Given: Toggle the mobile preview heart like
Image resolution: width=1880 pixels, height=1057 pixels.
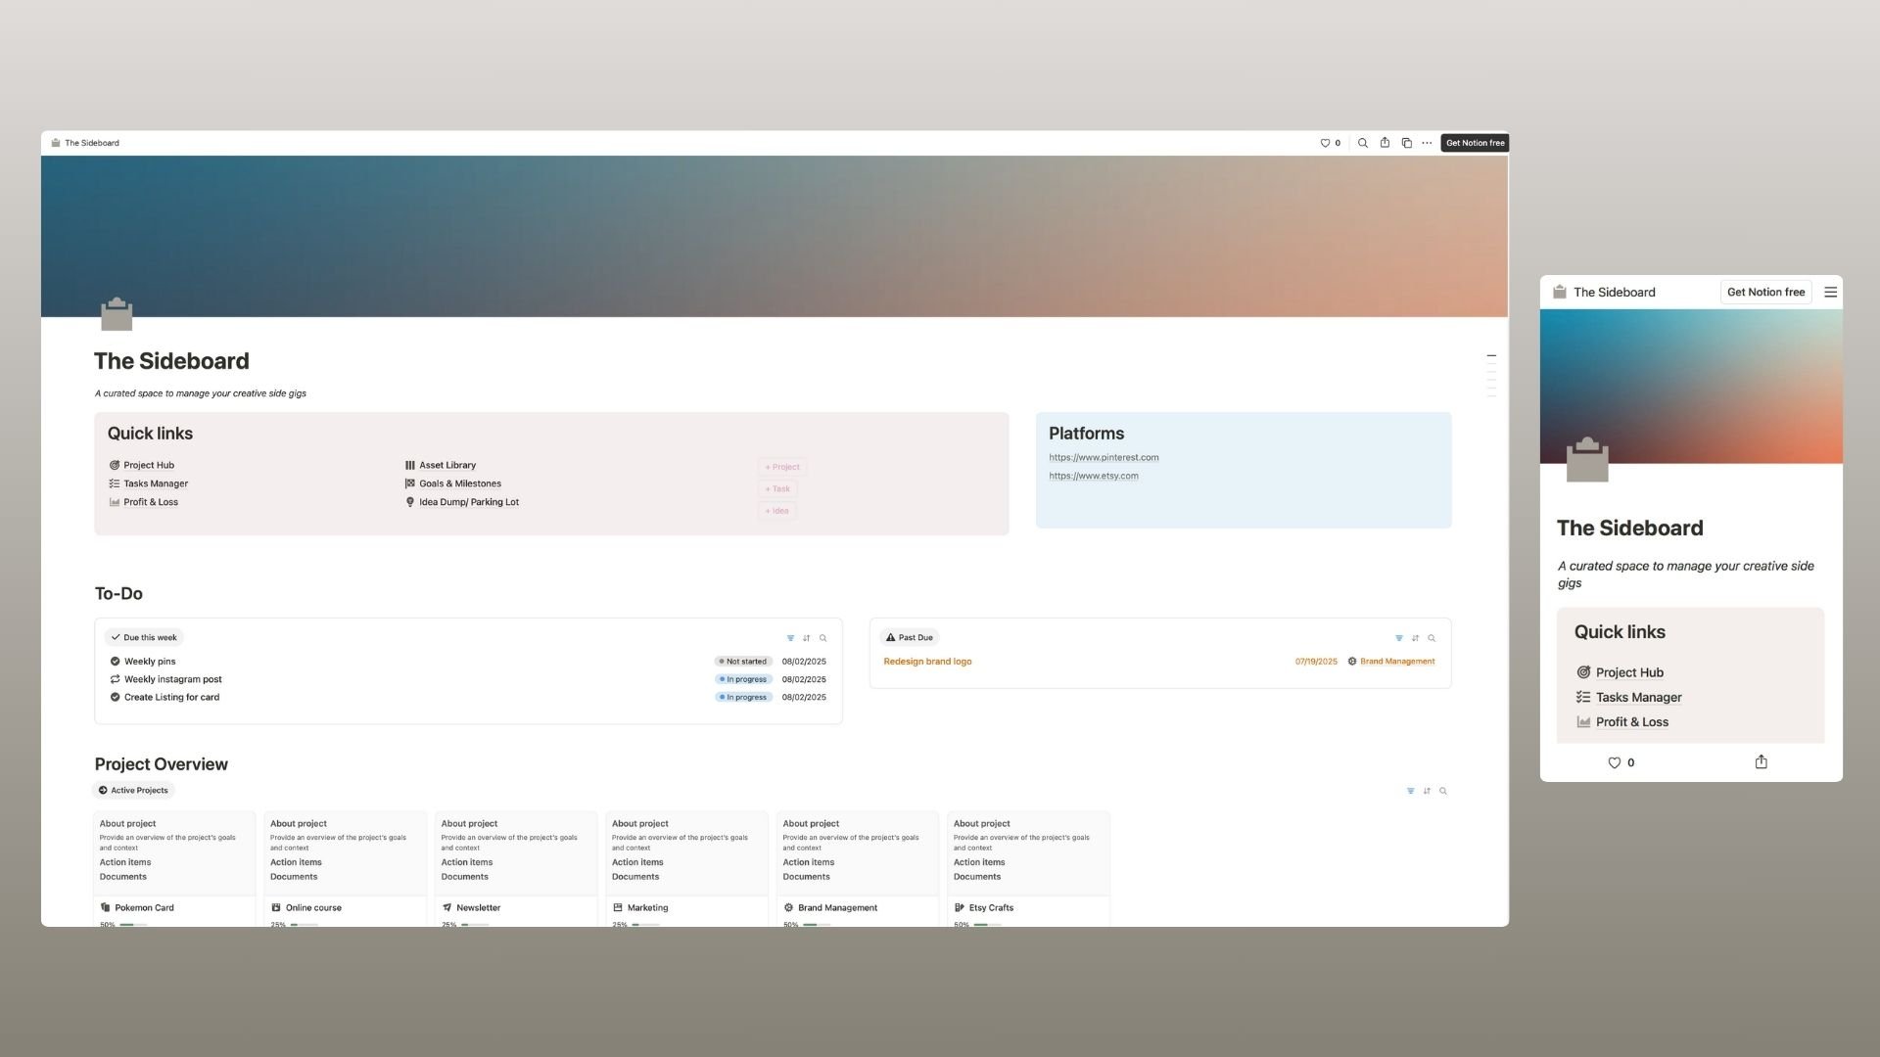Looking at the screenshot, I should [1614, 762].
